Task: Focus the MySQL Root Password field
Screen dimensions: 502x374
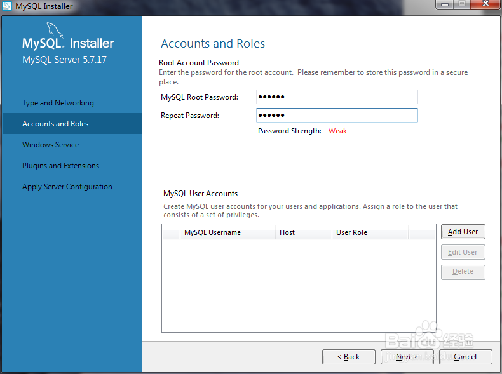Action: pos(337,97)
